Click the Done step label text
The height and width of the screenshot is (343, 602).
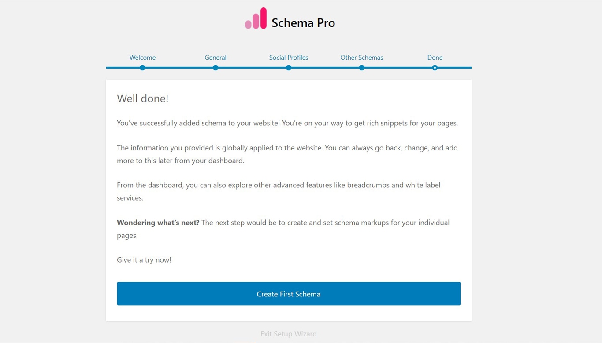point(435,58)
